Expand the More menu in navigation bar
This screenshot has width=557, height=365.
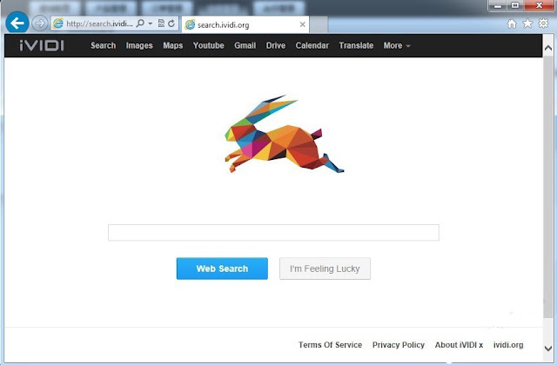pos(397,45)
